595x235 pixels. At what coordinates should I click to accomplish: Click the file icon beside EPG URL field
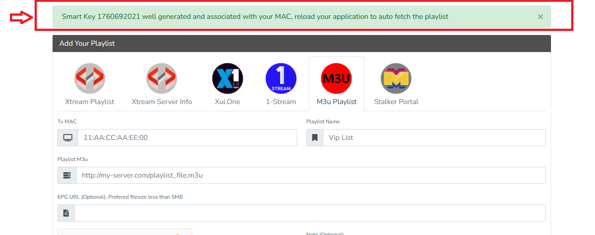coord(66,213)
